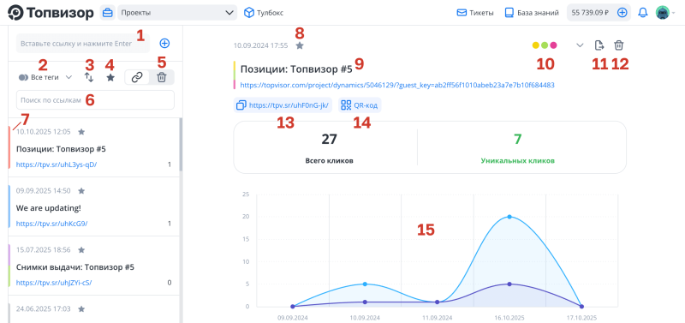Click the chart point at 10.09.2024
The width and height of the screenshot is (685, 323).
[365, 284]
